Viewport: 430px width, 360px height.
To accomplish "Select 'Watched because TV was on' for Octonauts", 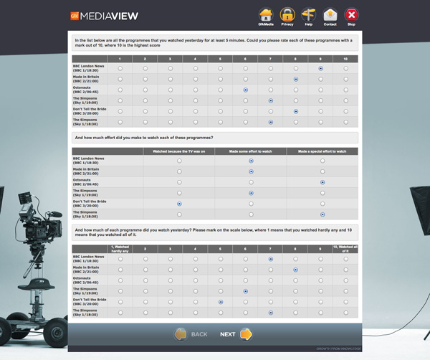I will pyautogui.click(x=179, y=182).
